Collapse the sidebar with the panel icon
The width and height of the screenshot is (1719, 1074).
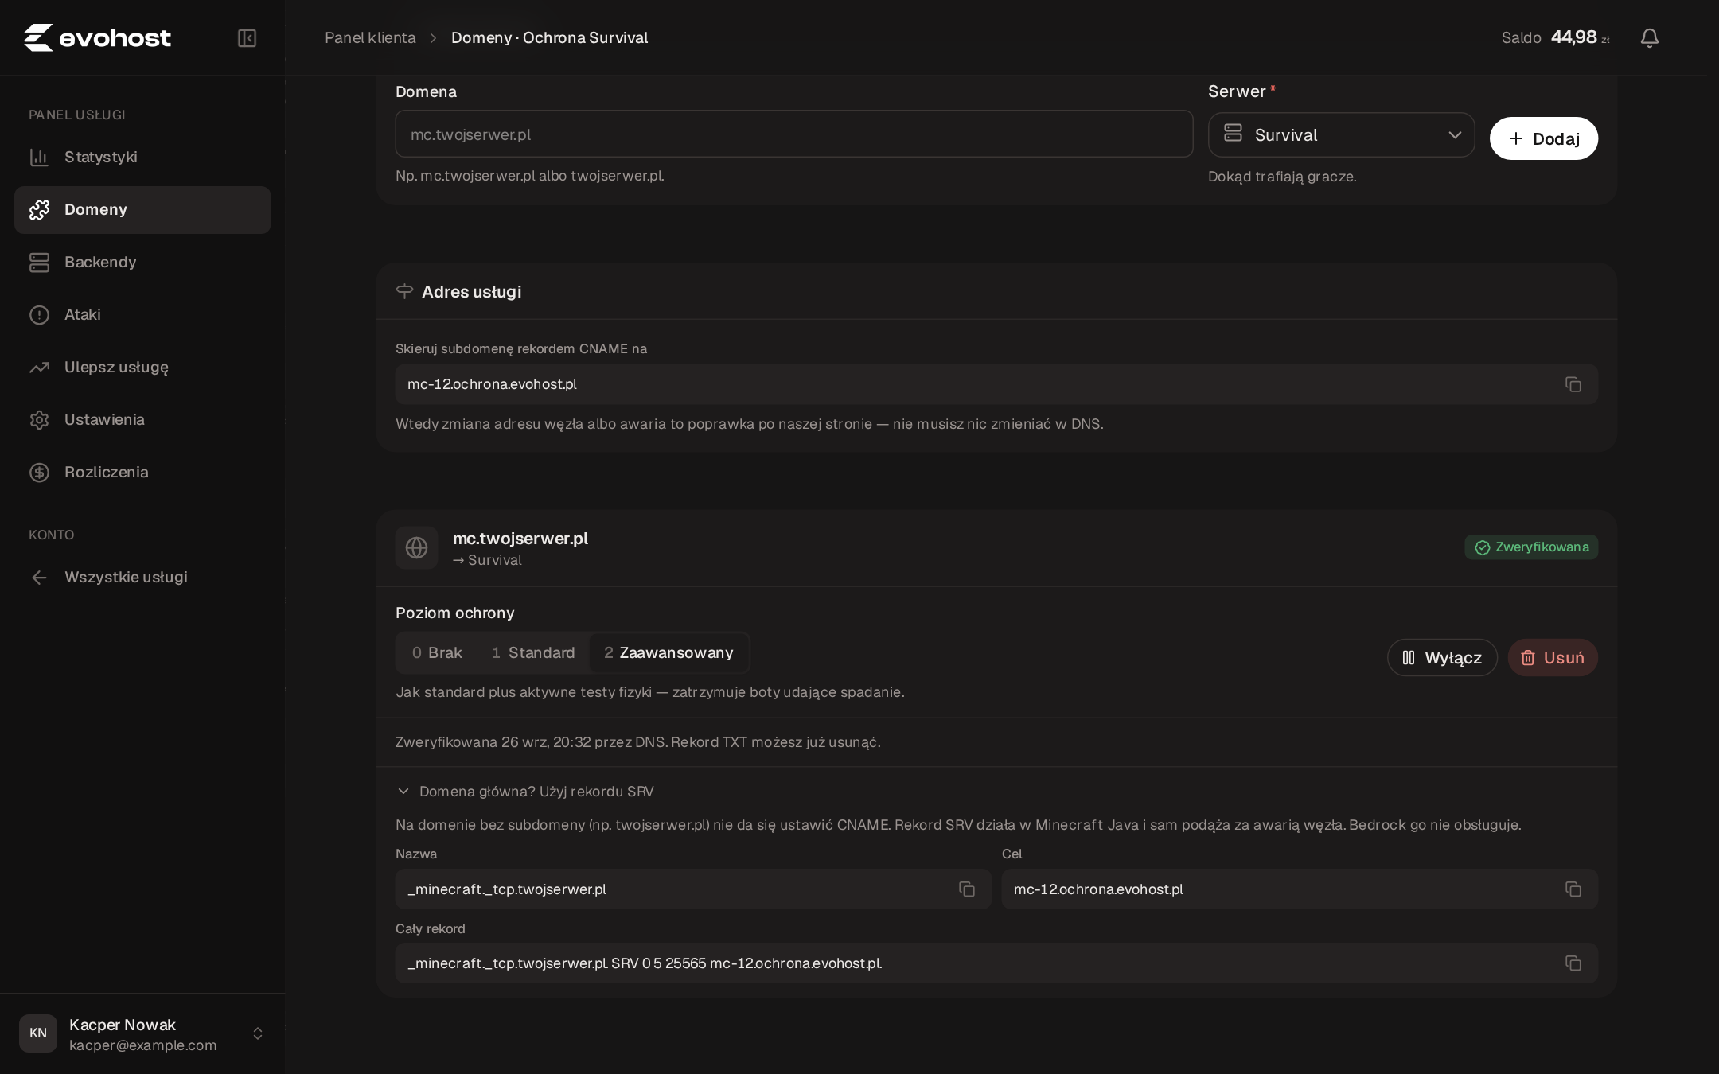tap(247, 38)
